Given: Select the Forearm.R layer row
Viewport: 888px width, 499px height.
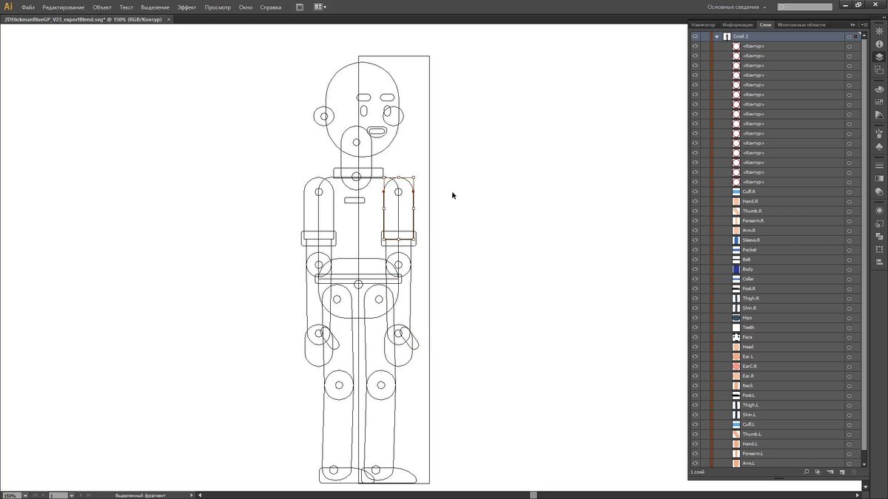Looking at the screenshot, I should [774, 220].
